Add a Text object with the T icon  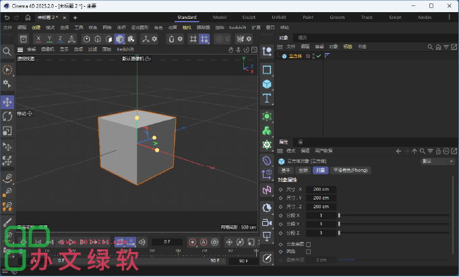[267, 98]
